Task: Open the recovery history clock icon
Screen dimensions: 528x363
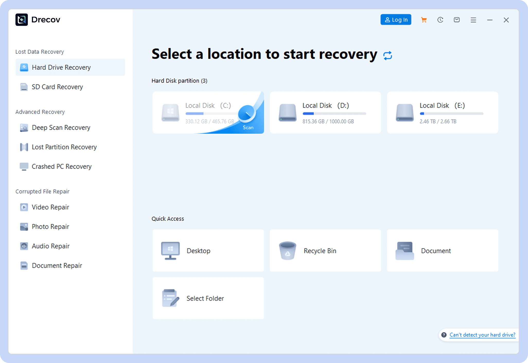Action: [x=440, y=20]
